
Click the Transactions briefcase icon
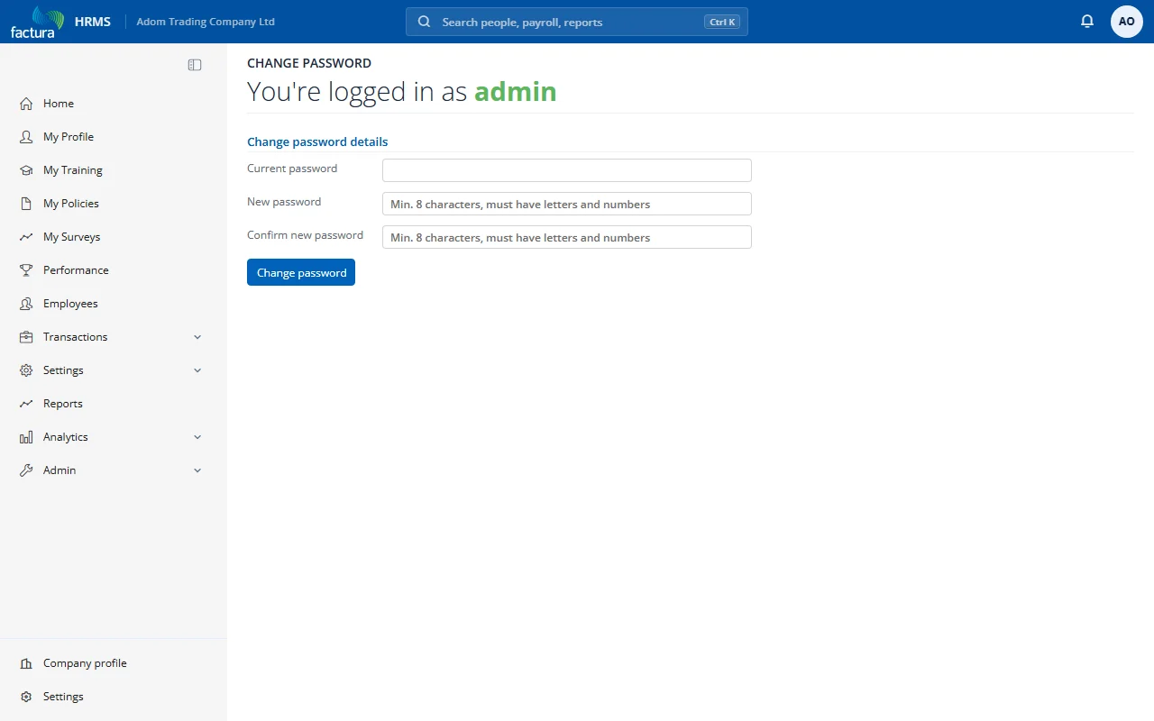pos(26,337)
